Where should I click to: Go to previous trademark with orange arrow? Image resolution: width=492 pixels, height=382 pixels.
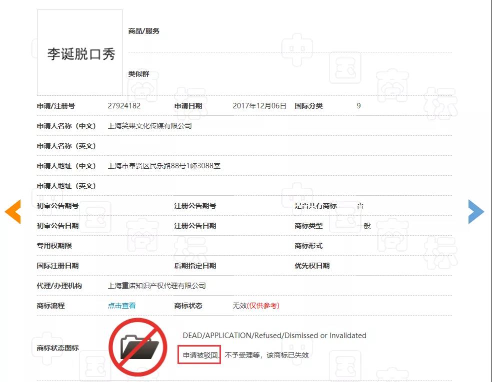coord(13,212)
